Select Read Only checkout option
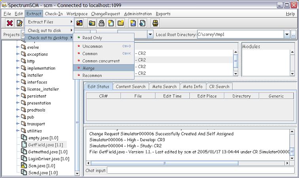The image size is (299, 178). coord(104,38)
